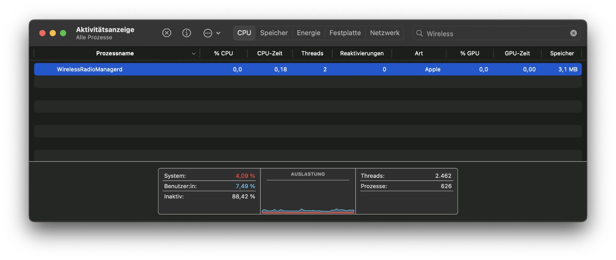Viewport: 616px width, 260px height.
Task: Sort processes by Threads column
Action: coord(312,53)
